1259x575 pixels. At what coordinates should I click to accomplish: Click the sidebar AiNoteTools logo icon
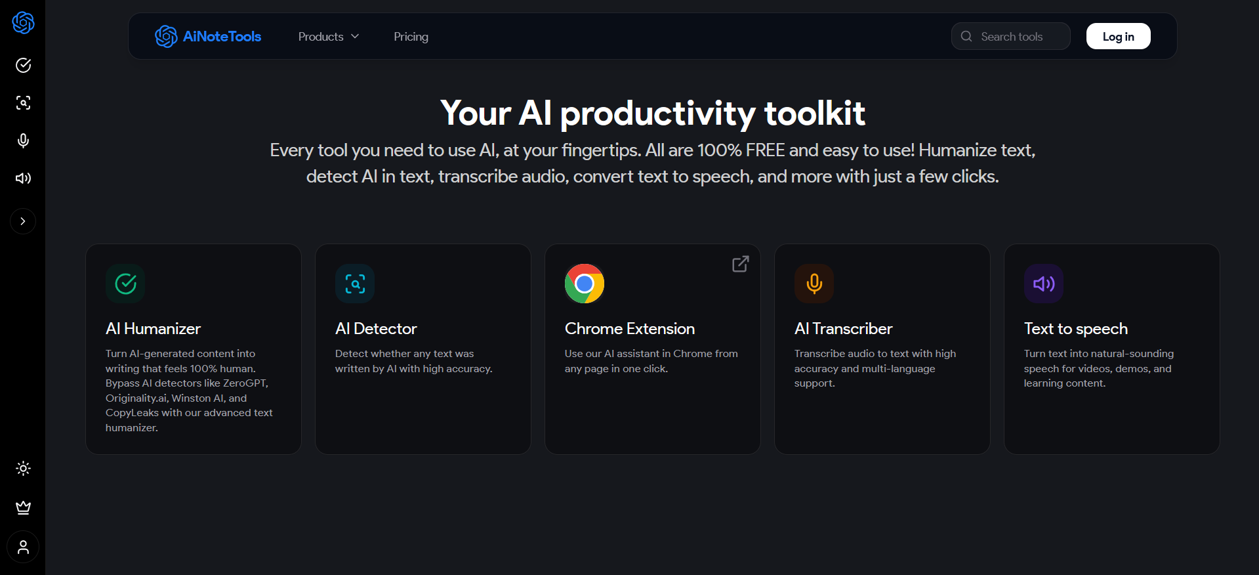[x=23, y=23]
